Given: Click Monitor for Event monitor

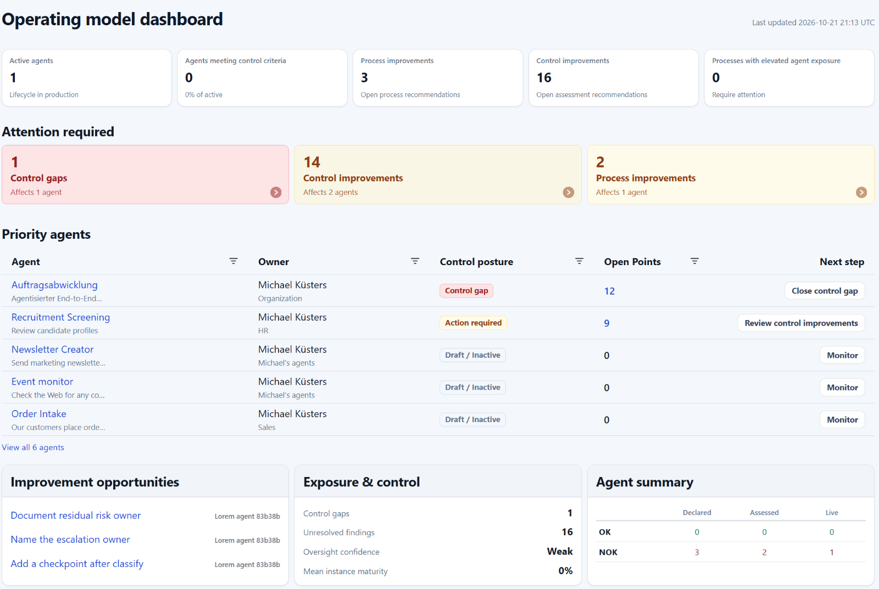Looking at the screenshot, I should pyautogui.click(x=842, y=388).
